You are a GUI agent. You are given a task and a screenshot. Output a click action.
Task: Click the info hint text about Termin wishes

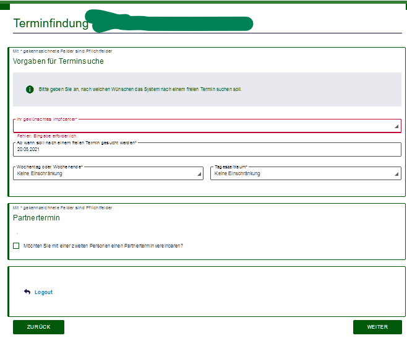click(140, 89)
